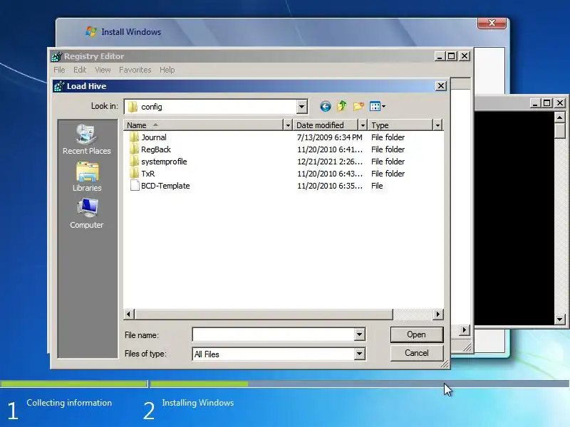Select the systemprofile folder icon
The width and height of the screenshot is (570, 427).
pos(134,162)
